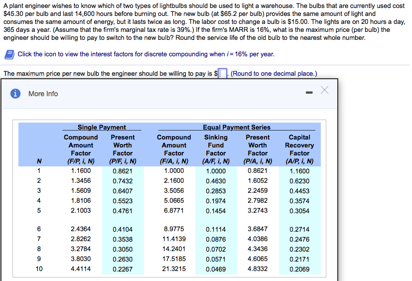The image size is (412, 281).
Task: Click the blue info icon beside More Info
Action: point(15,94)
